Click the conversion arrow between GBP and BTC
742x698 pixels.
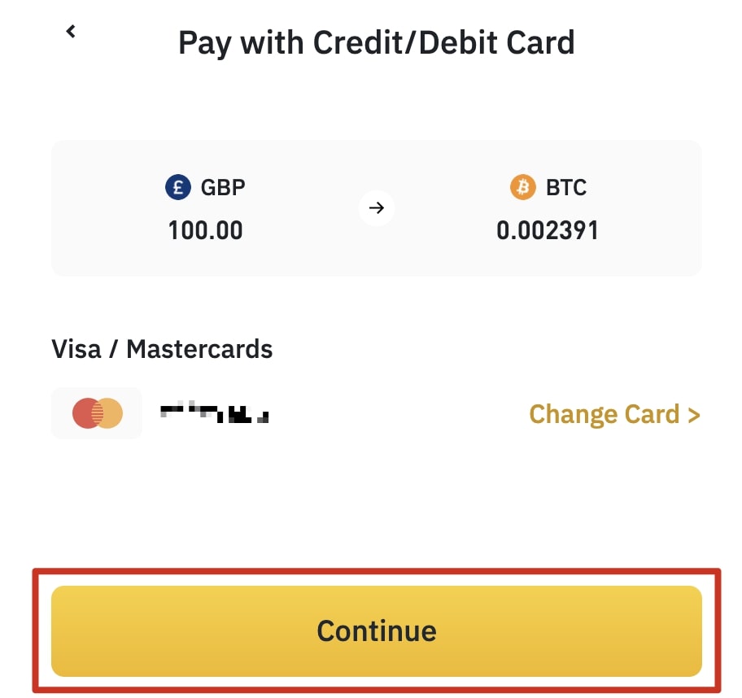pos(376,207)
